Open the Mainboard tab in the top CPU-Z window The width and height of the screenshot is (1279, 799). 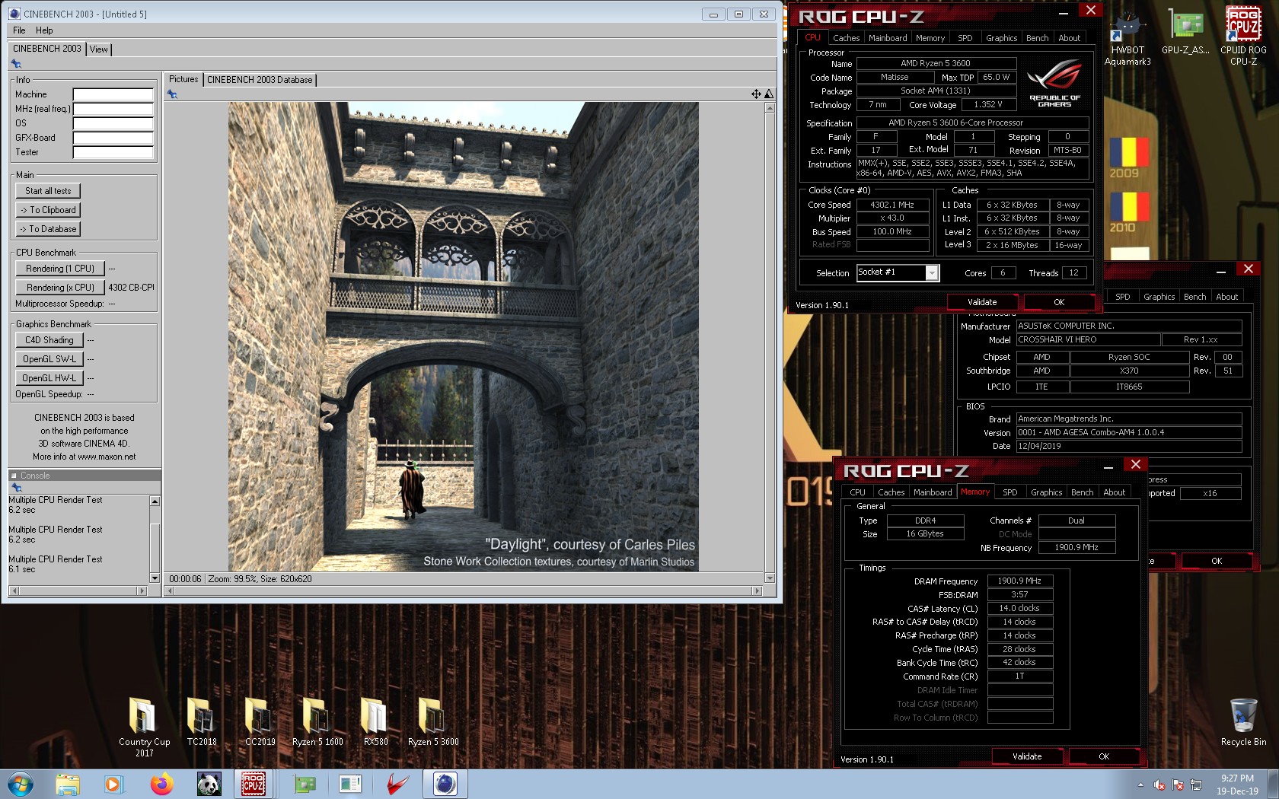(x=888, y=38)
